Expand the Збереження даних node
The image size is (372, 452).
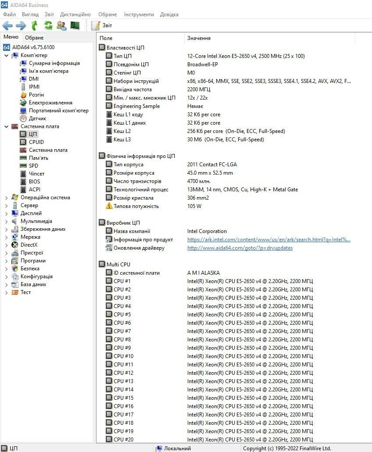click(x=6, y=230)
